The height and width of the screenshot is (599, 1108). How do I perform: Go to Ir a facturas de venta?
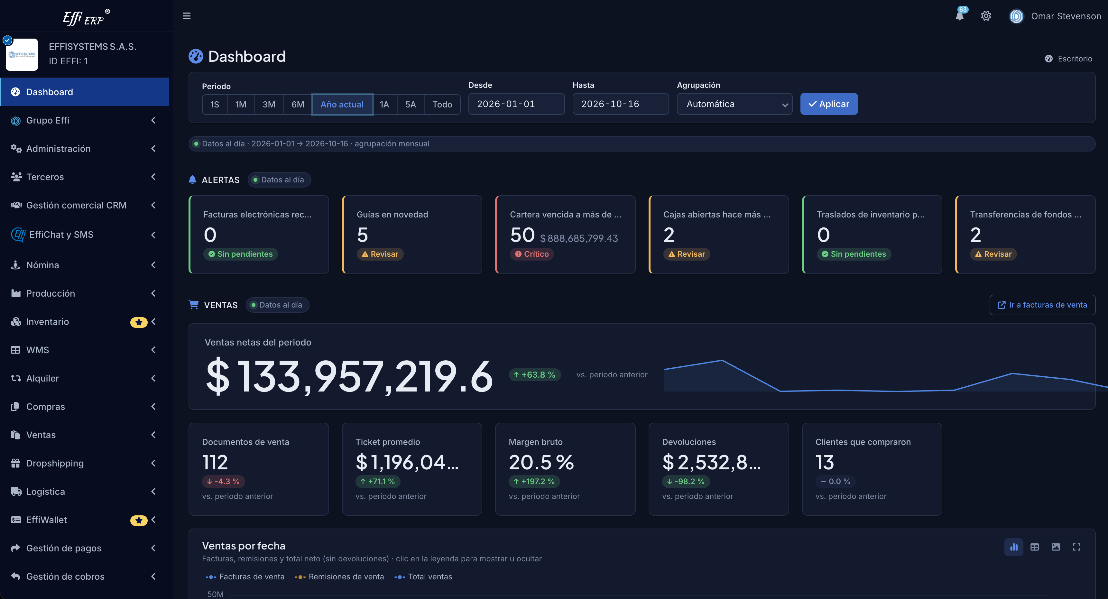coord(1042,305)
